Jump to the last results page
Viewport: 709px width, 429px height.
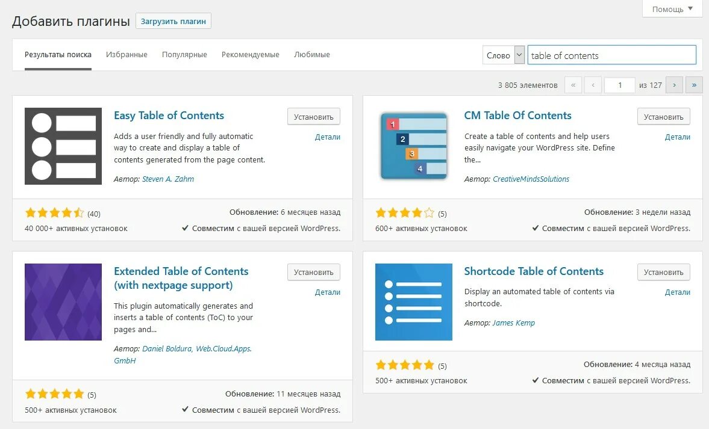click(x=694, y=85)
